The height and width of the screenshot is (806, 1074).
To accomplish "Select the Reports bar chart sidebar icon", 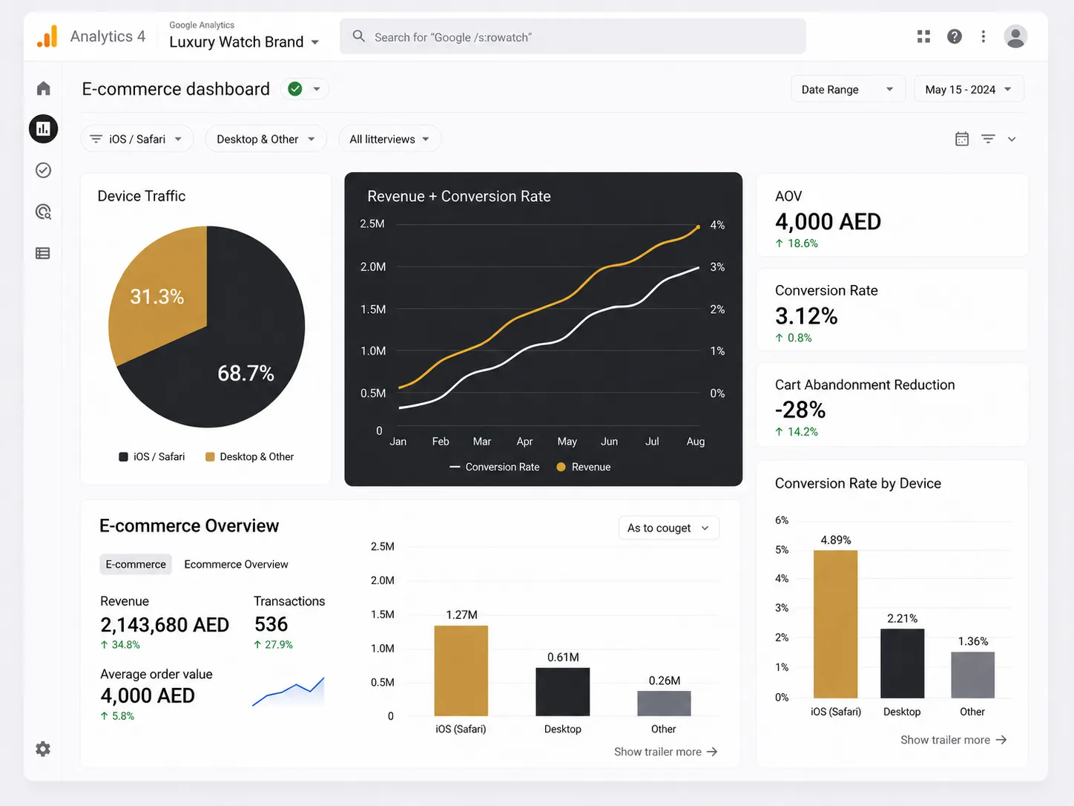I will 43,129.
